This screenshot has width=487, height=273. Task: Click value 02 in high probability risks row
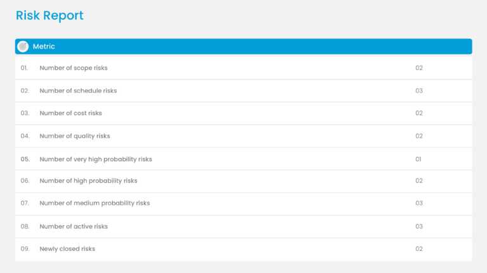pyautogui.click(x=419, y=181)
